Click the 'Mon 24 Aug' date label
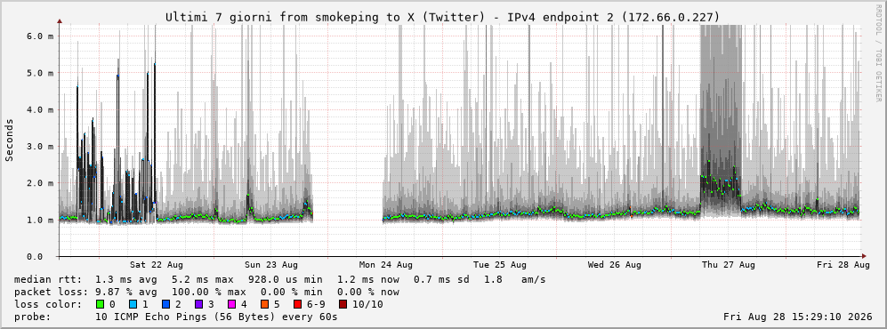Viewport: 887px width, 329px height. point(386,265)
